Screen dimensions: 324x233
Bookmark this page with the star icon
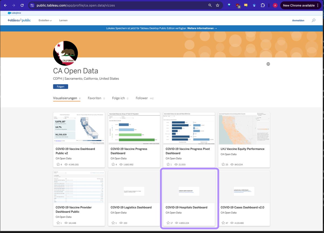[218, 5]
